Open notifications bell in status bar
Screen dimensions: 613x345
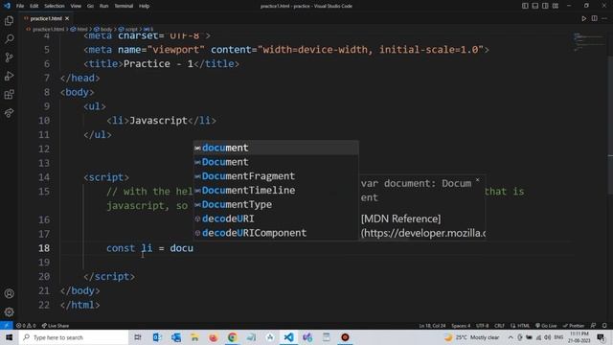(604, 326)
